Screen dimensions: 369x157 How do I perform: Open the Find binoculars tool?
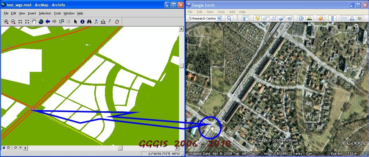89,22
